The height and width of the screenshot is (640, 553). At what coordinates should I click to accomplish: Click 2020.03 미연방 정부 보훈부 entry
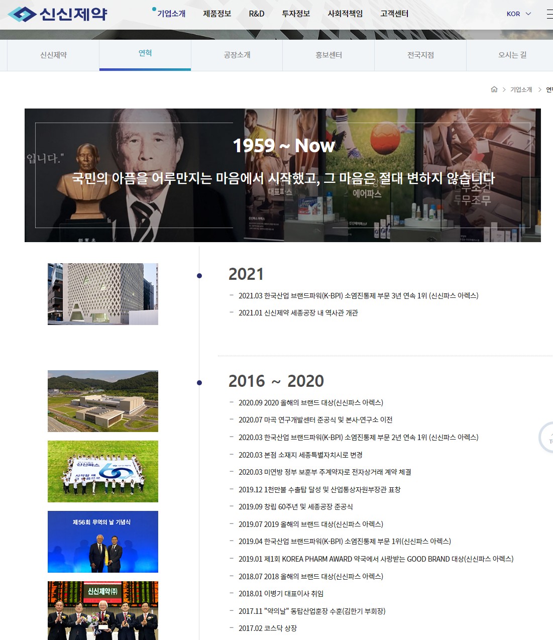325,472
